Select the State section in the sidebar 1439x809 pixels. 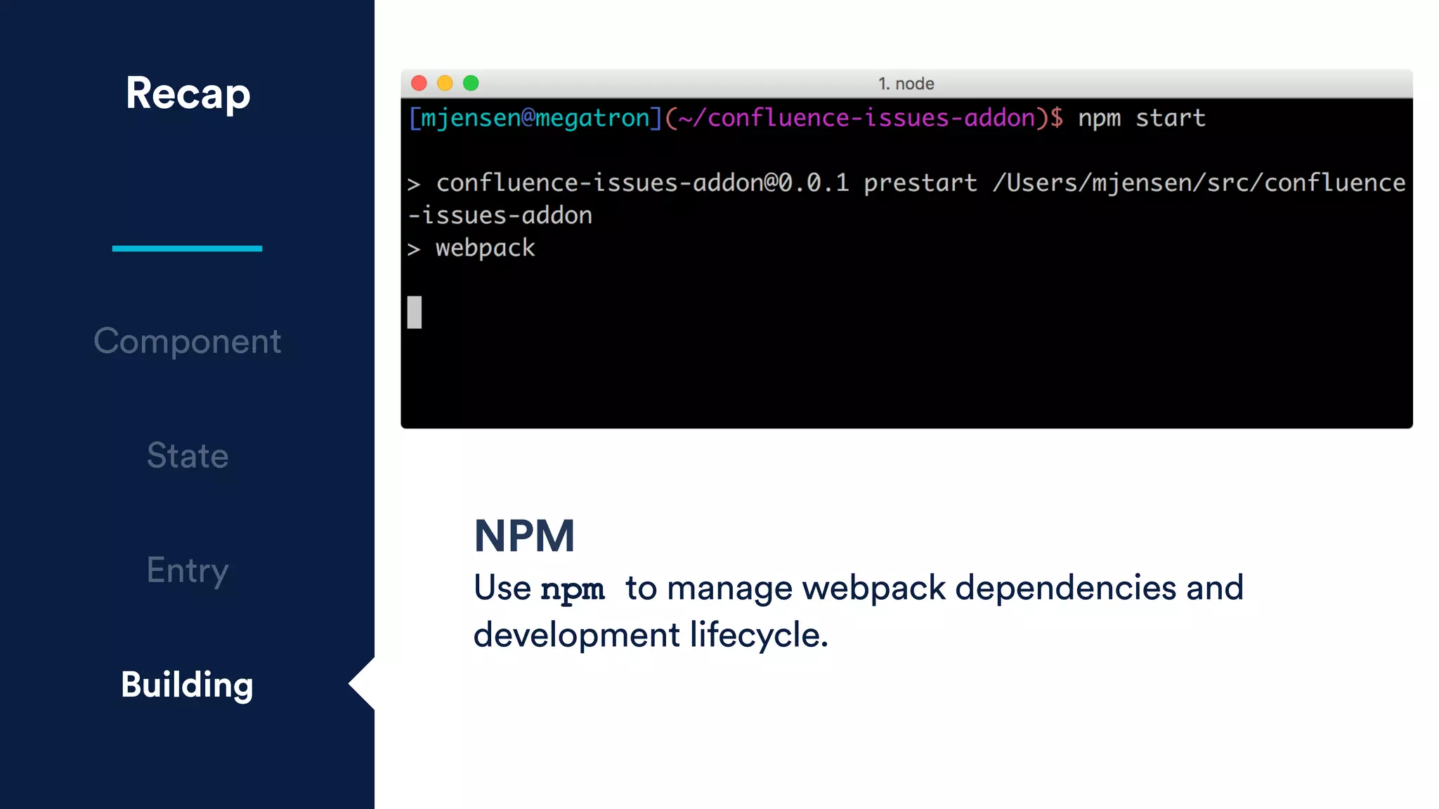(188, 456)
